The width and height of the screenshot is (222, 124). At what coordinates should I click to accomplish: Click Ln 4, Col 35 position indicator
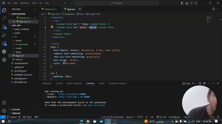[x=112, y=117]
